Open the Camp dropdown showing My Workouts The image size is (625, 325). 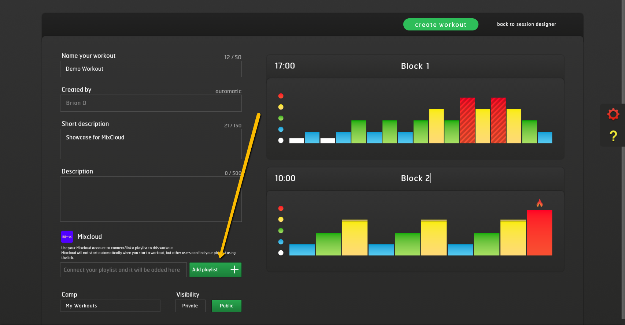tap(110, 306)
